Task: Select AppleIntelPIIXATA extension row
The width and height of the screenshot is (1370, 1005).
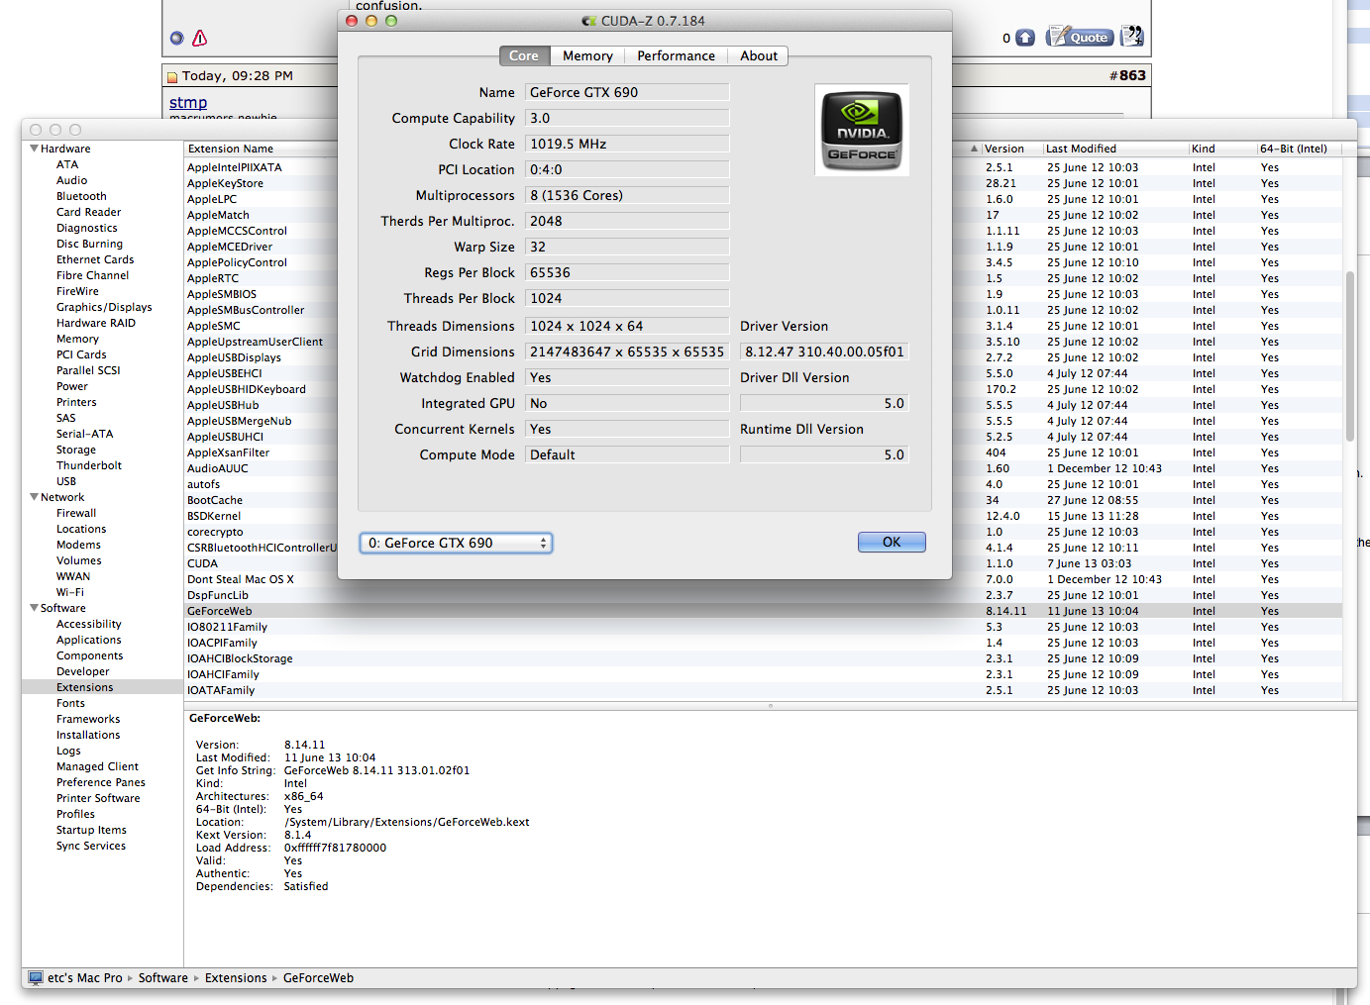Action: coord(262,167)
